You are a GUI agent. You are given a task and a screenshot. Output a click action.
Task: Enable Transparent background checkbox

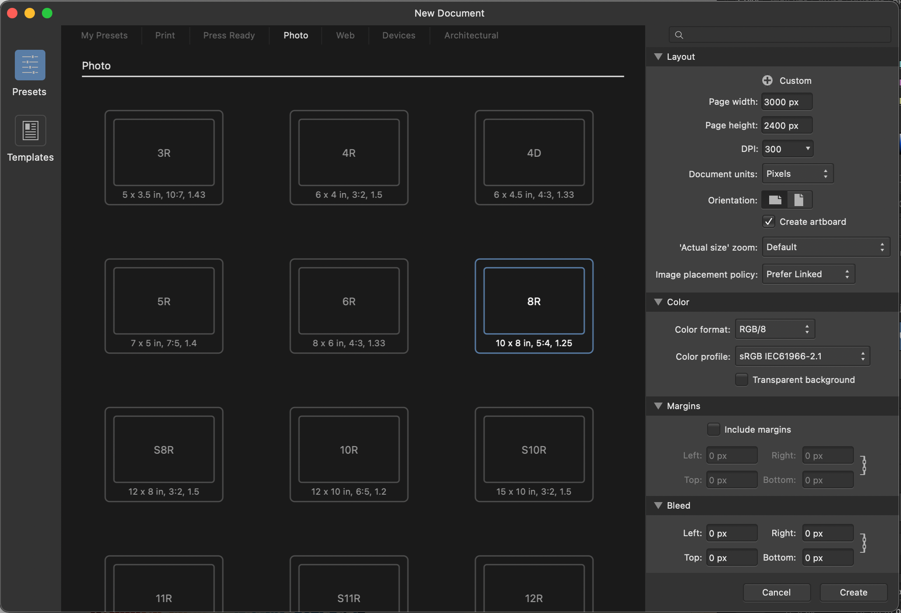click(741, 379)
